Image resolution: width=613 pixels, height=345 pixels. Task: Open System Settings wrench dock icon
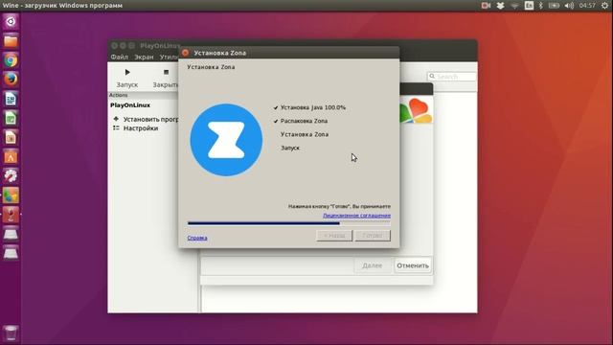point(11,175)
